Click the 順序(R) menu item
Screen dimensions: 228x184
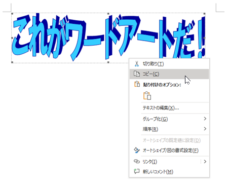pyautogui.click(x=169, y=129)
